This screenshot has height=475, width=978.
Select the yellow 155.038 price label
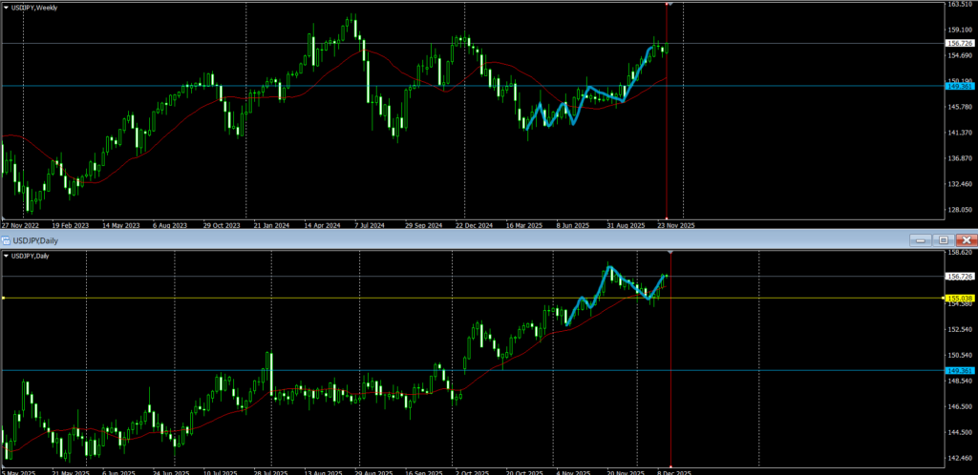959,299
